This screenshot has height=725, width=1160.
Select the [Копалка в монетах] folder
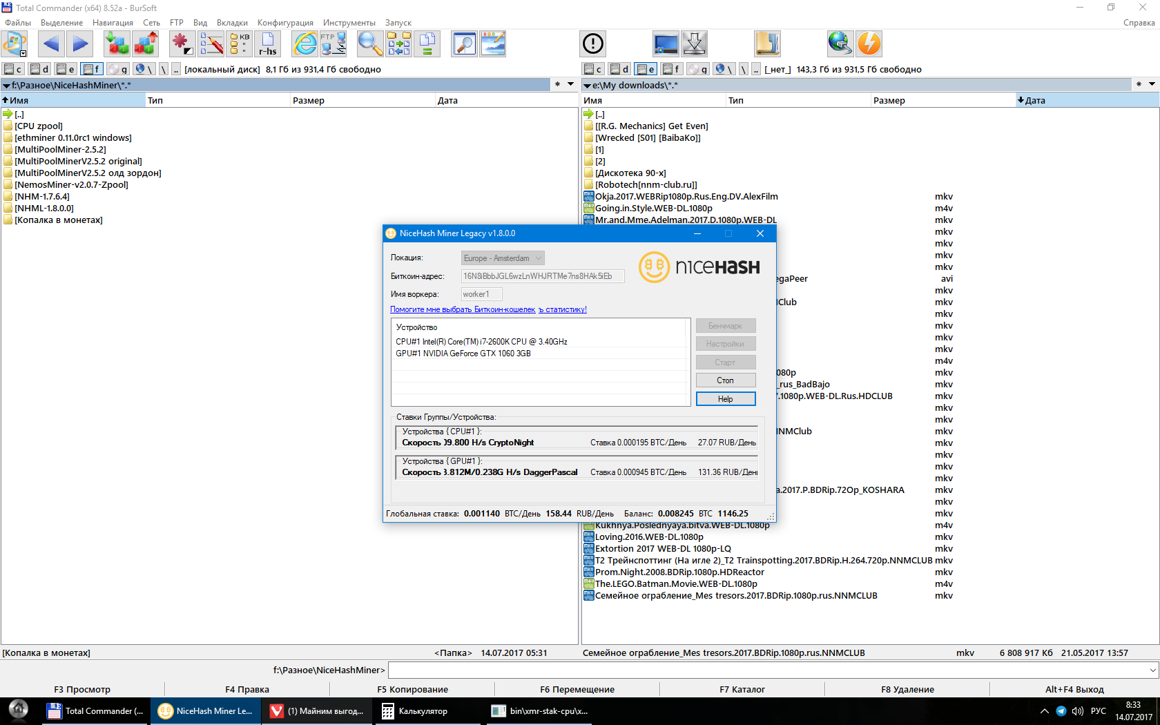click(x=59, y=220)
